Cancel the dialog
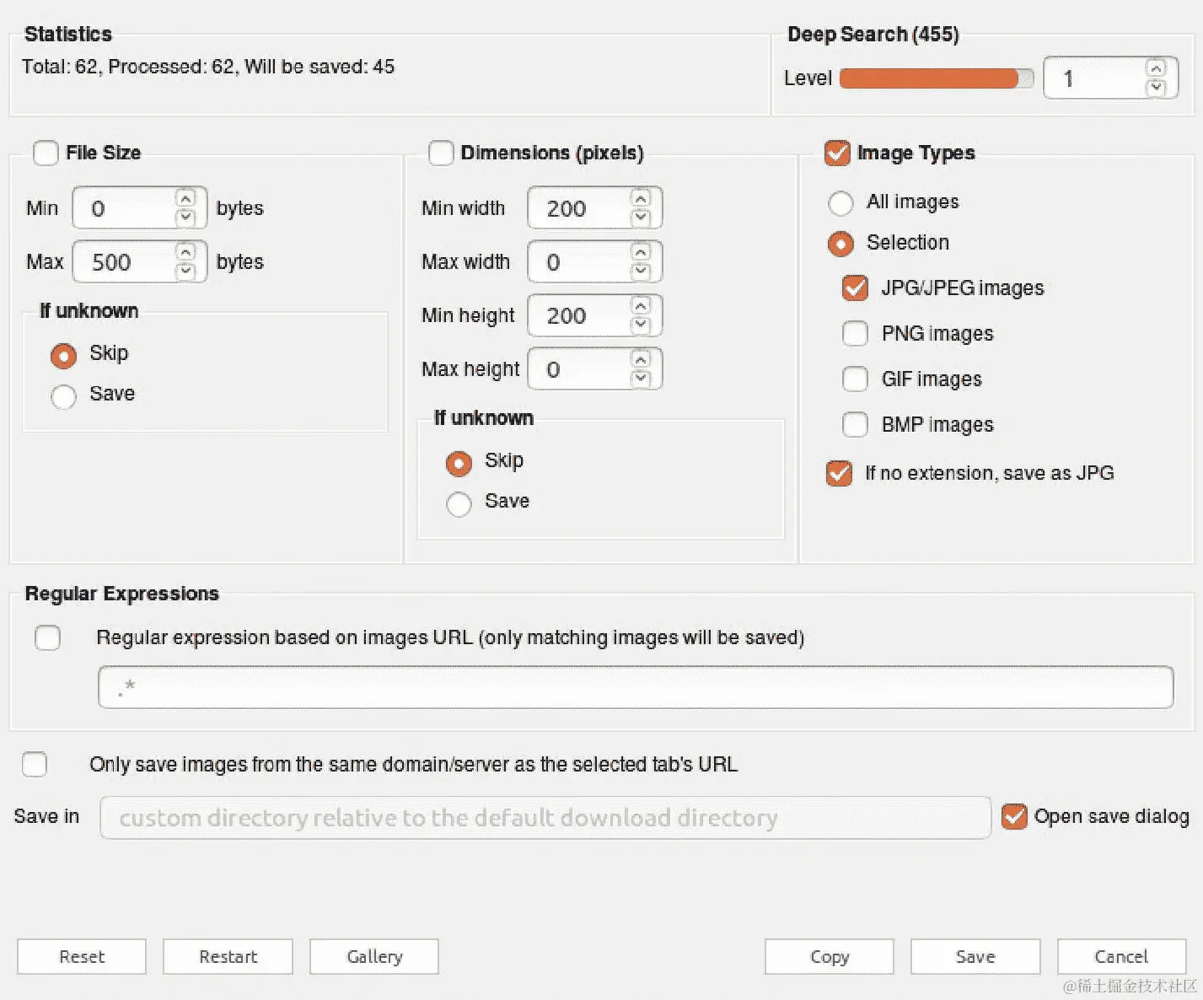 (x=1121, y=957)
